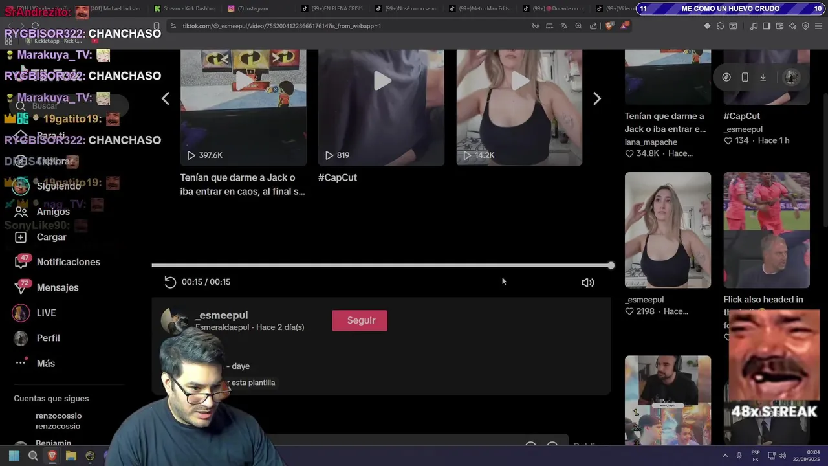The image size is (828, 466).
Task: Open the music note playlist icon
Action: click(x=754, y=26)
